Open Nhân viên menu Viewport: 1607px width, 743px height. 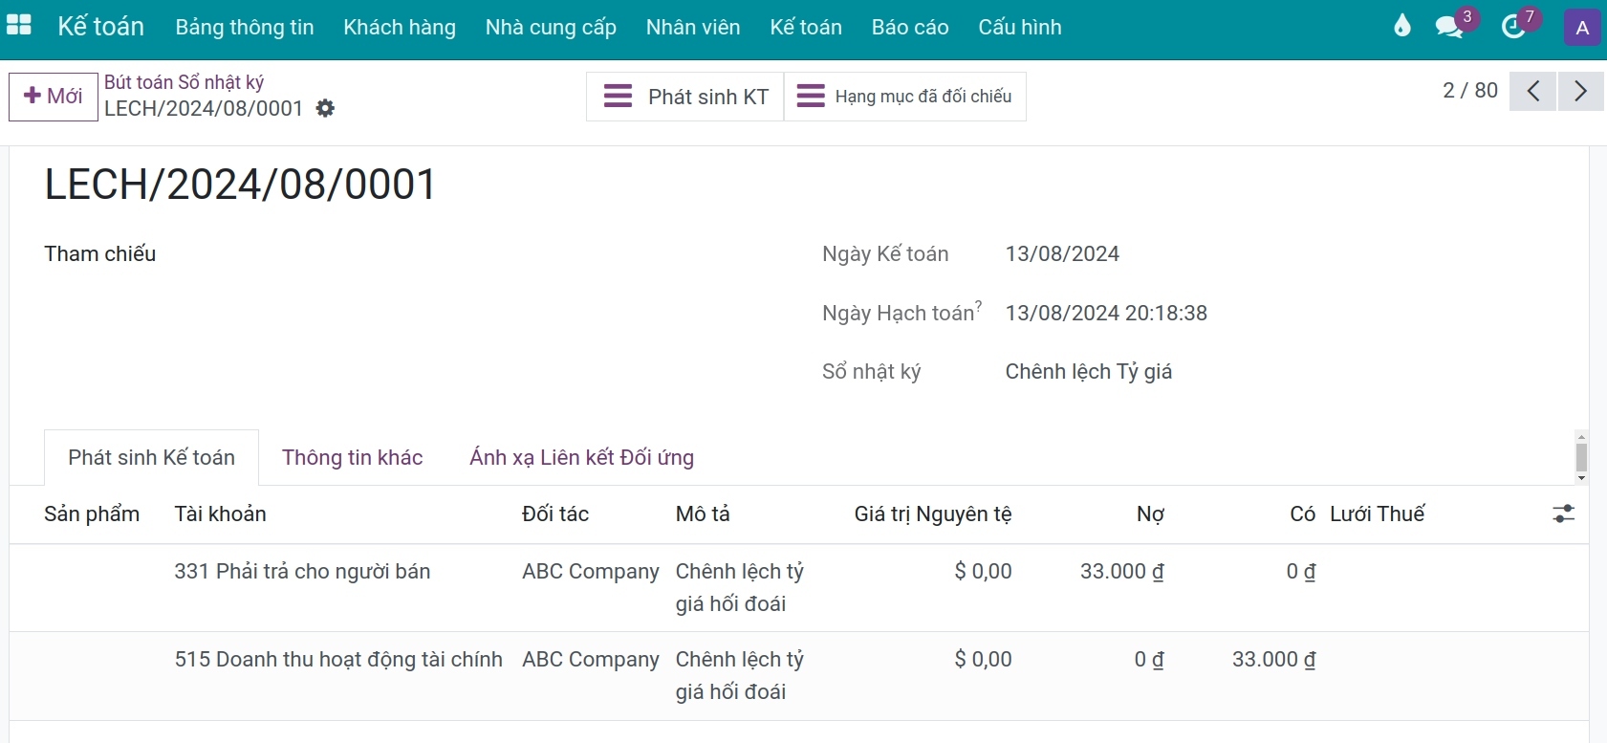693,27
